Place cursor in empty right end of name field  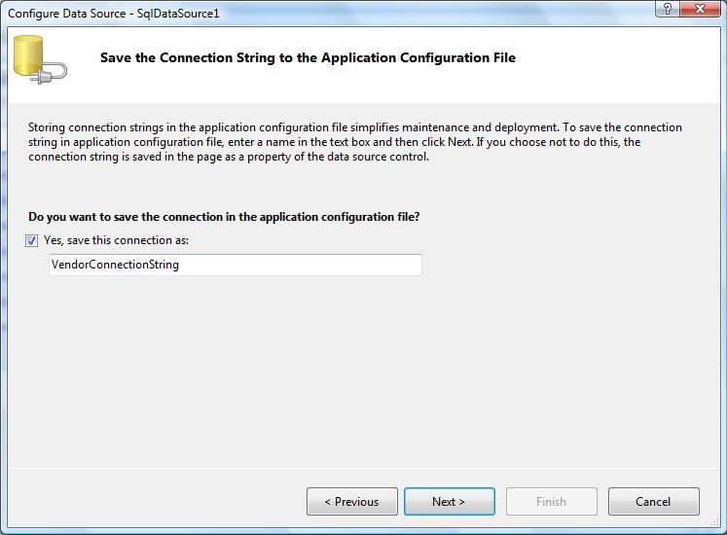point(389,265)
